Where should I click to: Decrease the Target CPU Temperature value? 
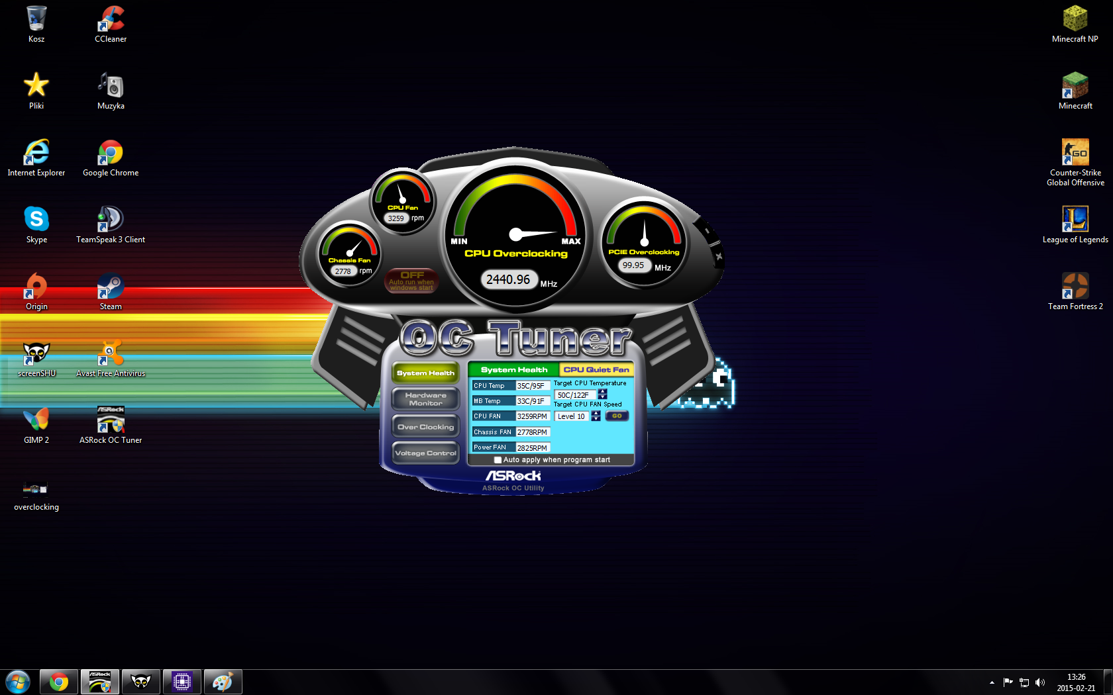pos(603,398)
